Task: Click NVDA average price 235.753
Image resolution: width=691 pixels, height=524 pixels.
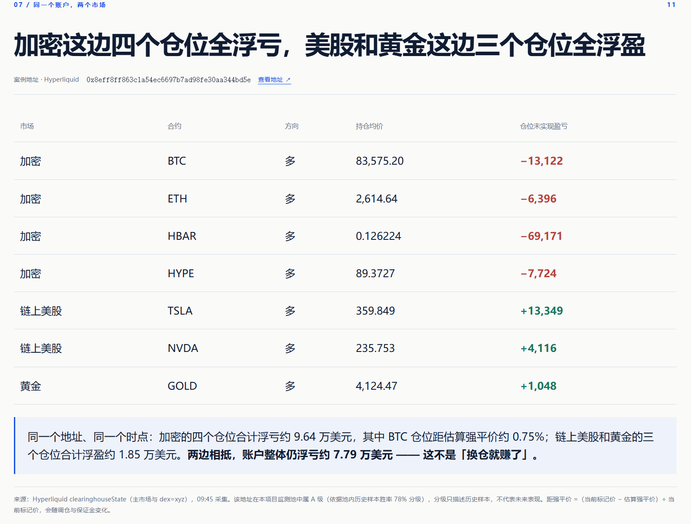Action: pos(375,348)
